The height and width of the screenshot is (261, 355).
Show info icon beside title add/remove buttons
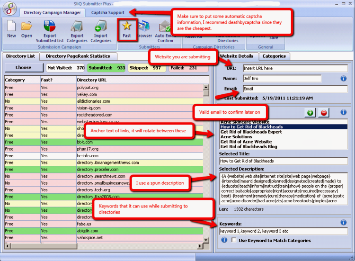click(344, 112)
